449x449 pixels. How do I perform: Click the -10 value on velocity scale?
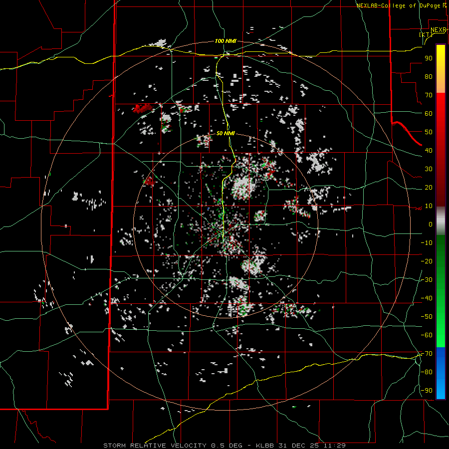coord(427,243)
